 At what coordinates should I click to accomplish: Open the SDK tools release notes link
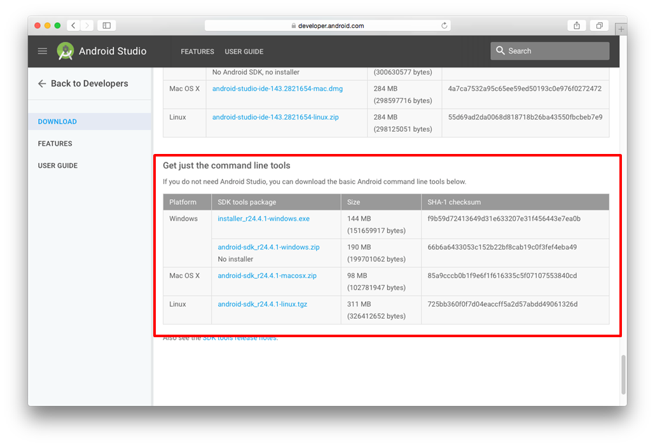point(240,338)
